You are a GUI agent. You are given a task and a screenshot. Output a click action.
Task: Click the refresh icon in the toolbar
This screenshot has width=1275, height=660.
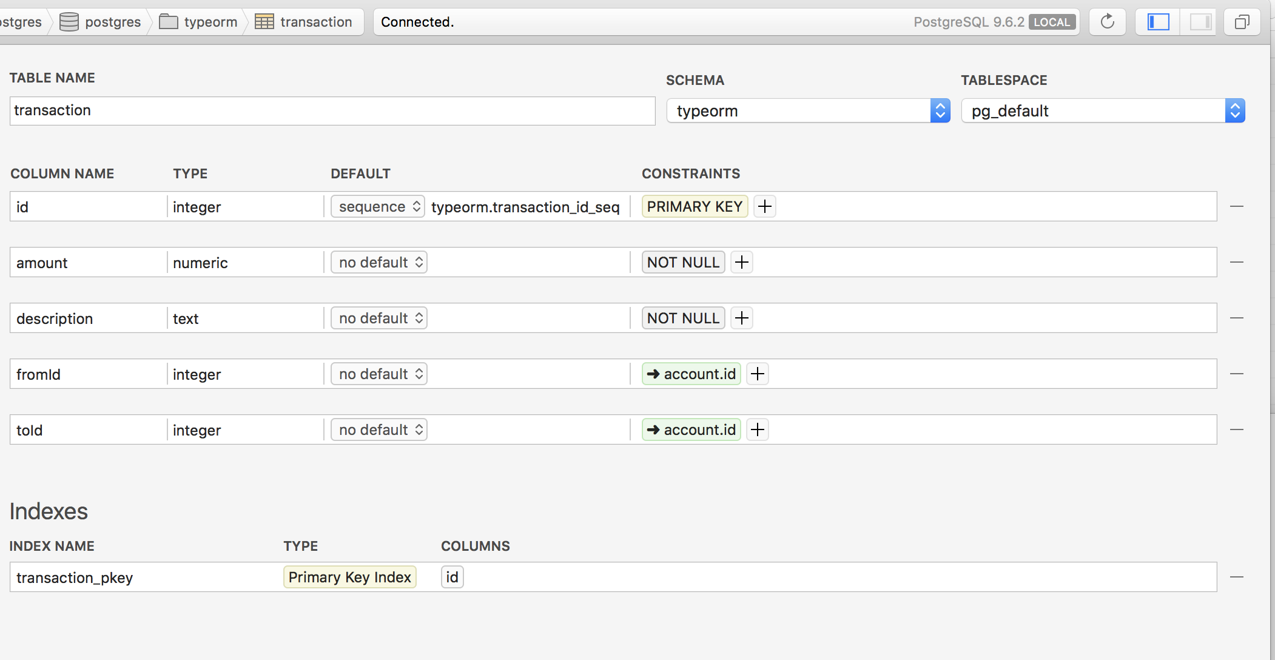(x=1107, y=21)
